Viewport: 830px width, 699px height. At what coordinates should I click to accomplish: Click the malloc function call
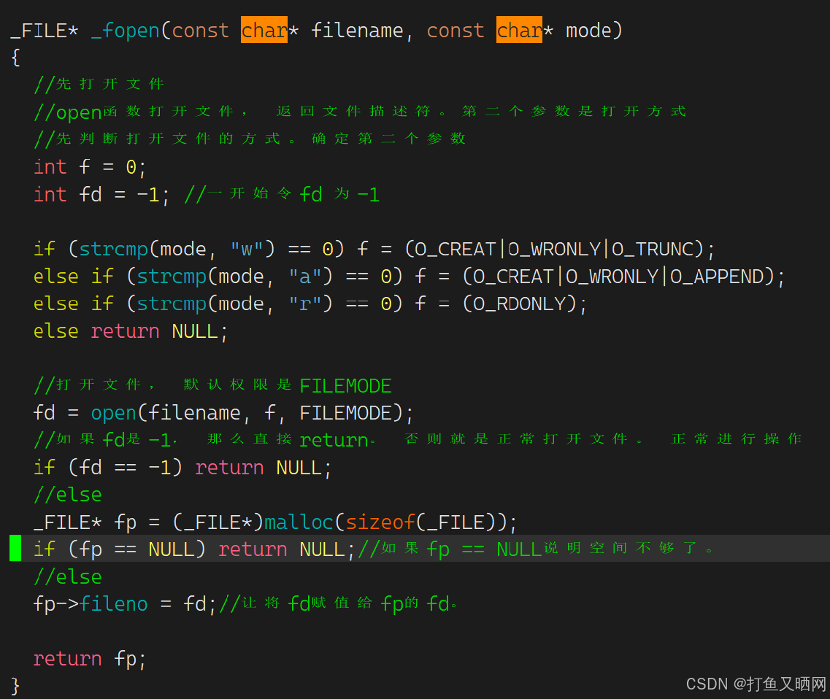tap(299, 522)
